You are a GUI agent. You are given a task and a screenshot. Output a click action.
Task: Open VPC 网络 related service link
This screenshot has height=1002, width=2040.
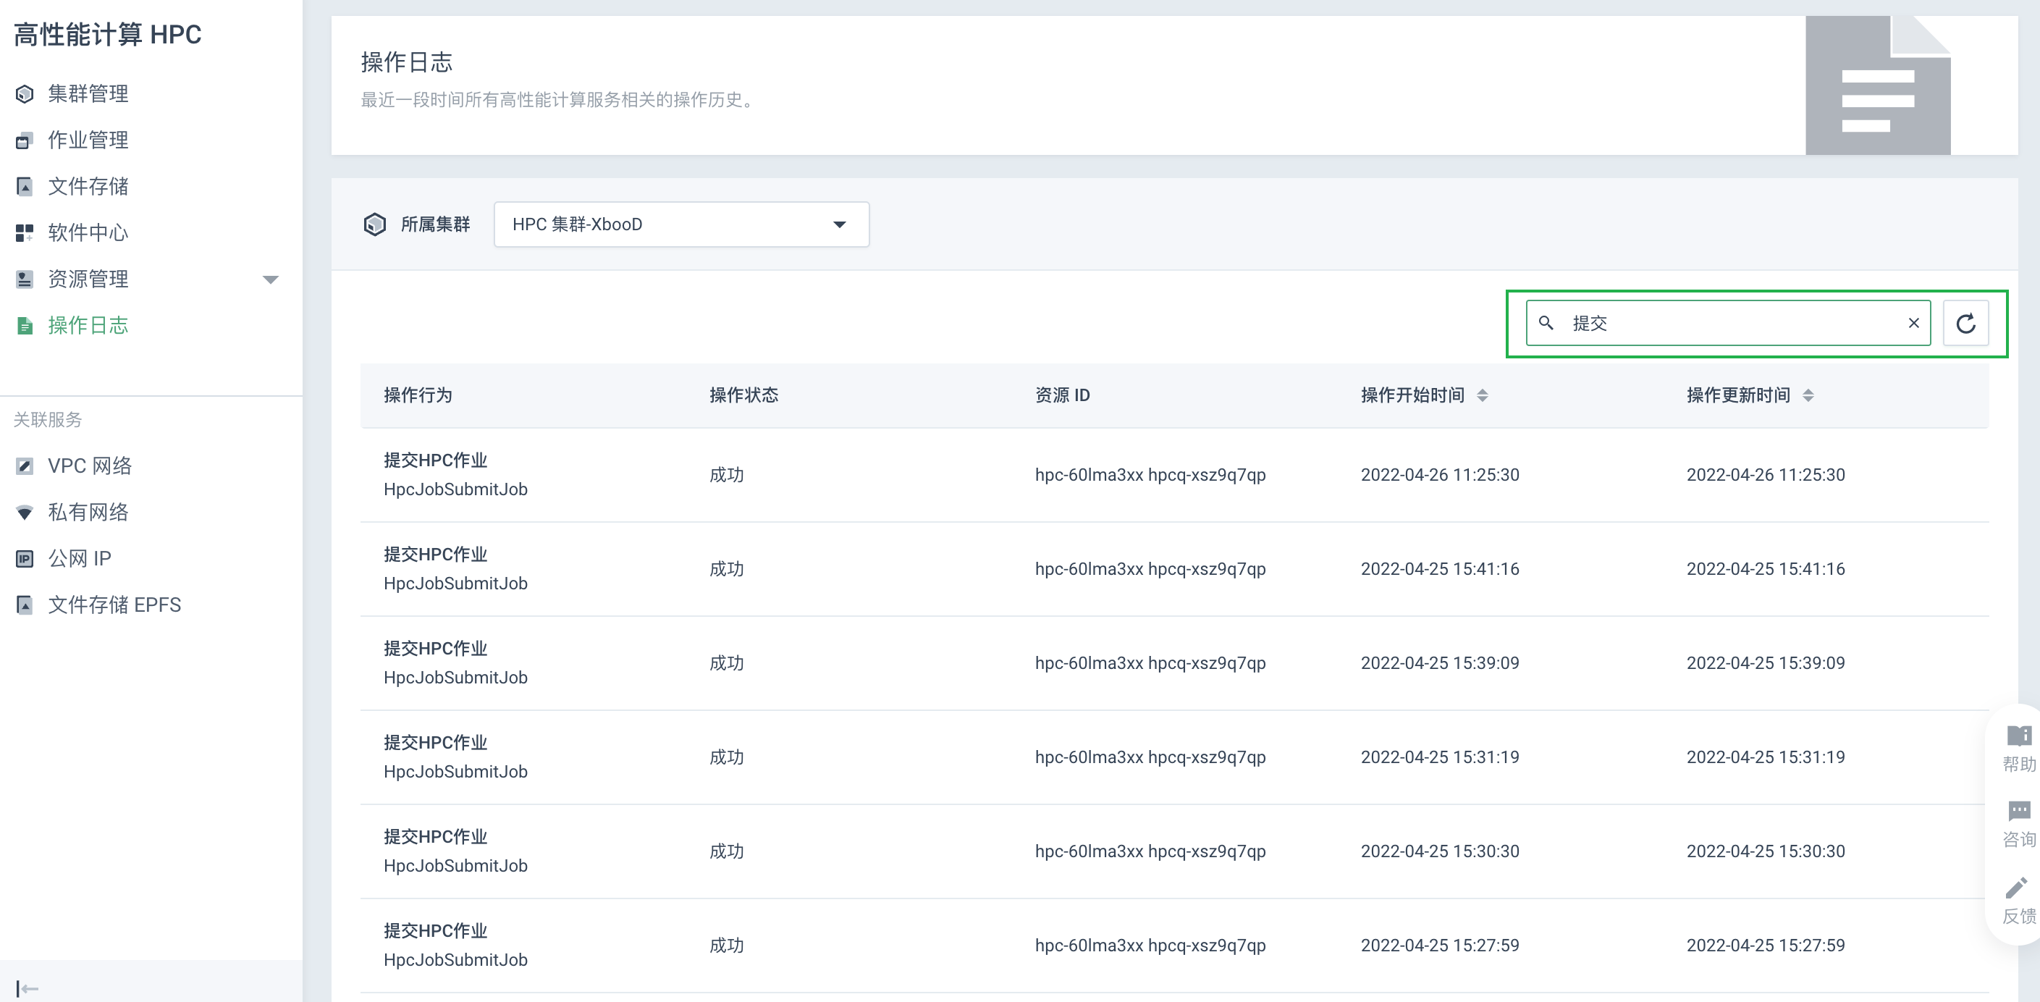[x=90, y=466]
